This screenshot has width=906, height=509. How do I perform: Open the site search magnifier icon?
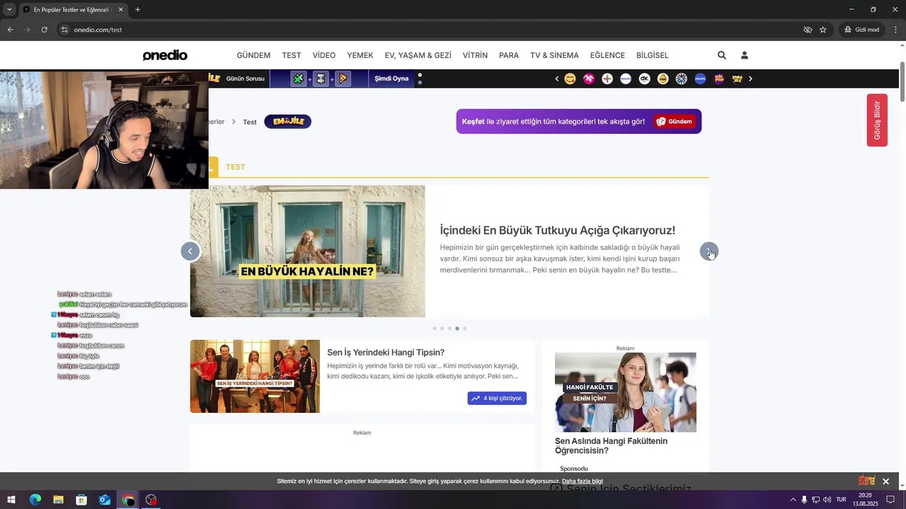[721, 55]
